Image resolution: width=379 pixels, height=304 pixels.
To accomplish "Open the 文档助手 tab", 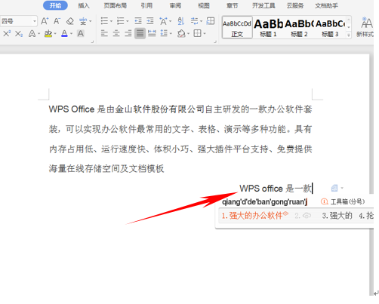I will pos(326,5).
